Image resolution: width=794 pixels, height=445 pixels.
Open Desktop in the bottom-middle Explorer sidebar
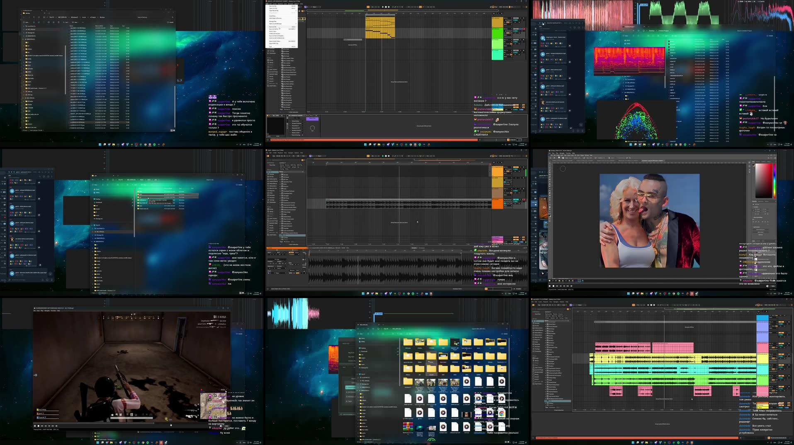coord(363,348)
